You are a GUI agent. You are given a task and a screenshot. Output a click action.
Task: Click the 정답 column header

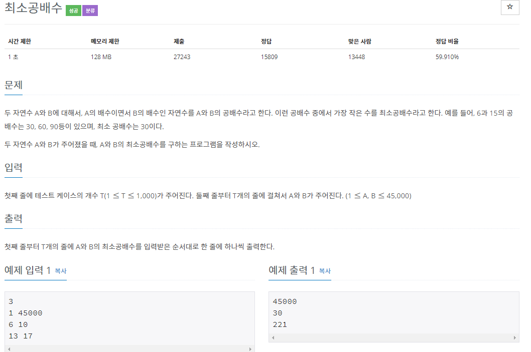(266, 41)
